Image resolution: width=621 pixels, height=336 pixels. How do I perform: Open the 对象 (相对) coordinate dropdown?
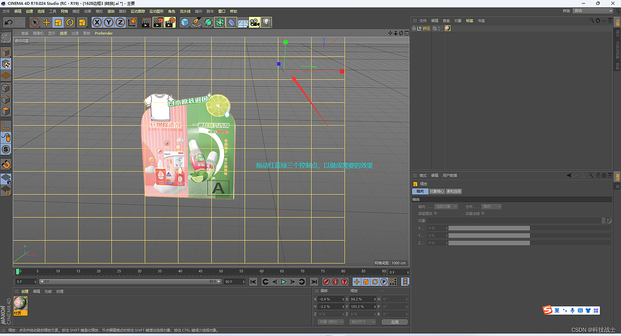(331, 322)
